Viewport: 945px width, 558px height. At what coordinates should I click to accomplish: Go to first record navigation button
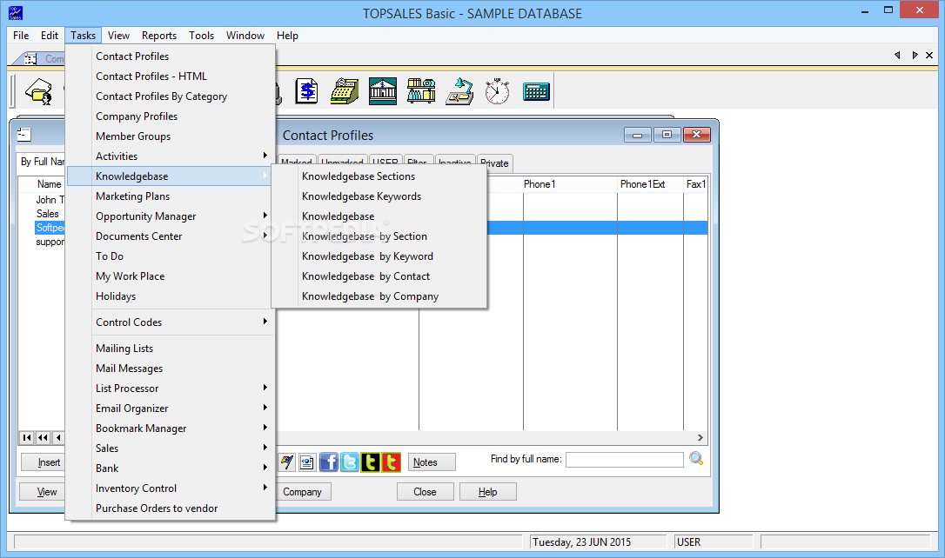pos(26,437)
